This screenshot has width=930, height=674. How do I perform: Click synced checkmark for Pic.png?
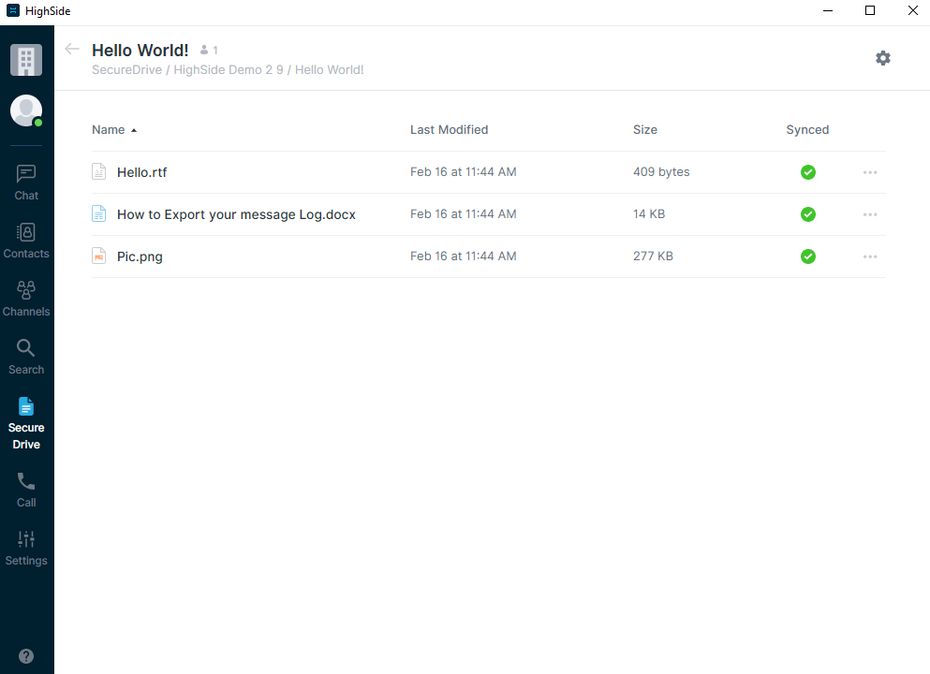point(808,256)
